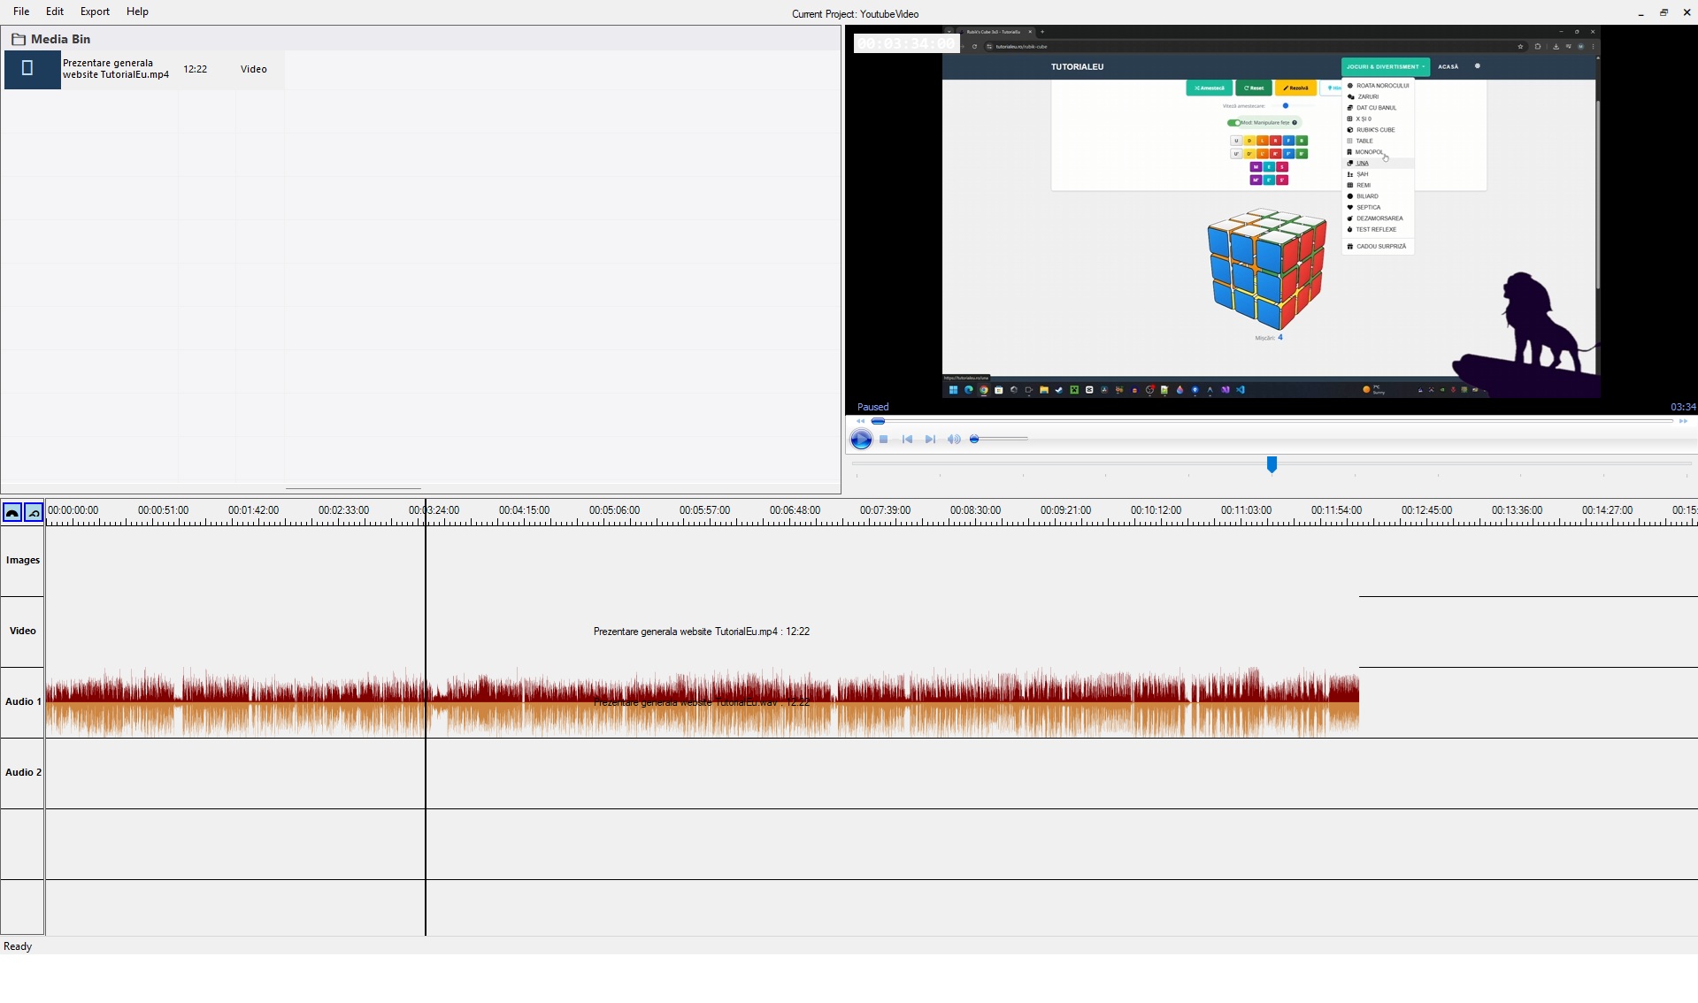The width and height of the screenshot is (1698, 1003).
Task: Skip to next frame in the player
Action: pos(930,439)
